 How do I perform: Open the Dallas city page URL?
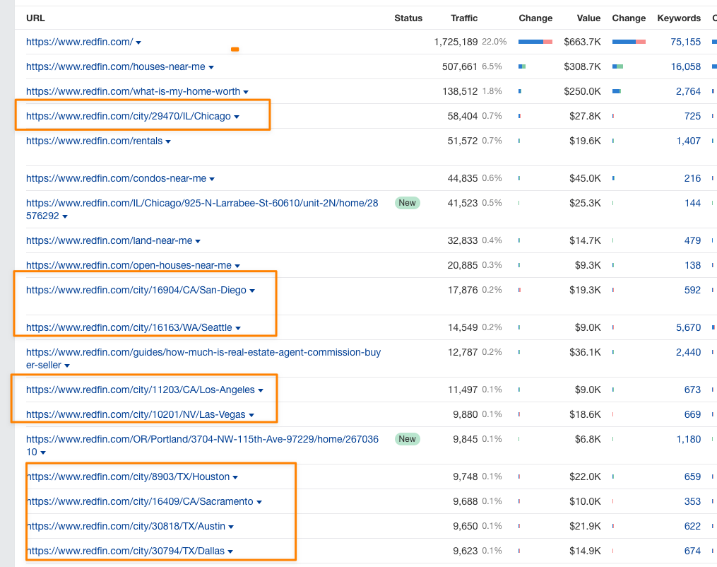tap(125, 551)
